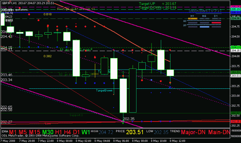Click the red 202.35 price tag on axis

(236, 121)
